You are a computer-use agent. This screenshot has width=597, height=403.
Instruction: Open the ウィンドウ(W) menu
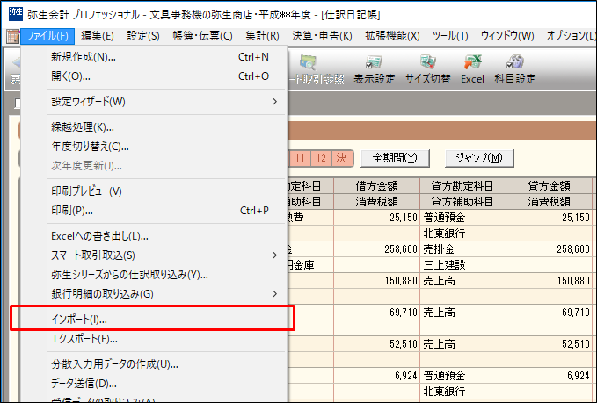point(507,36)
